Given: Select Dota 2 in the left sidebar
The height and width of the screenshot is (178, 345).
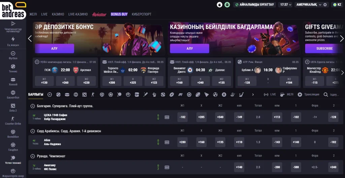Looking at the screenshot, I should click(13, 108).
